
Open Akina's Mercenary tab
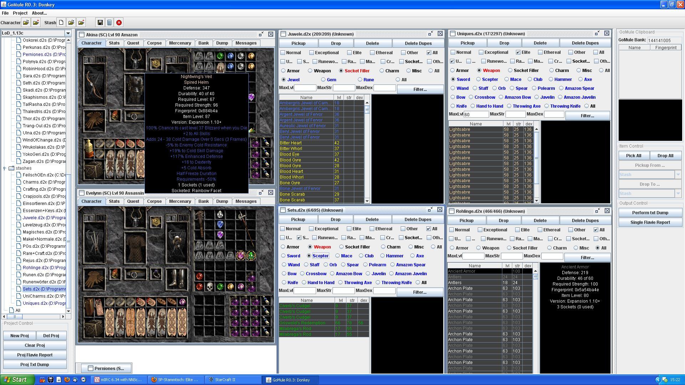pos(180,43)
